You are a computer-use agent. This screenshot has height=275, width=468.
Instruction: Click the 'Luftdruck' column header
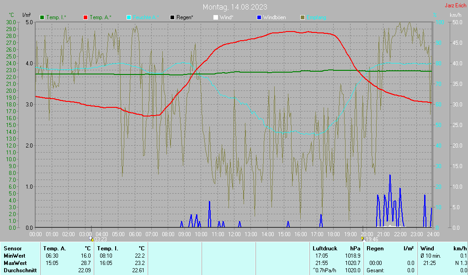point(325,249)
